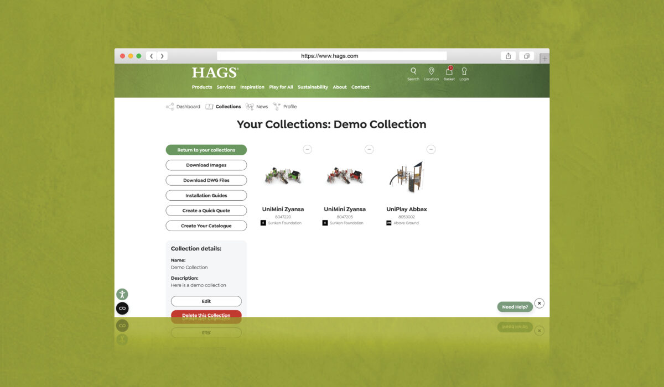Viewport: 664px width, 387px height.
Task: Open the Play for All menu
Action: [x=281, y=87]
